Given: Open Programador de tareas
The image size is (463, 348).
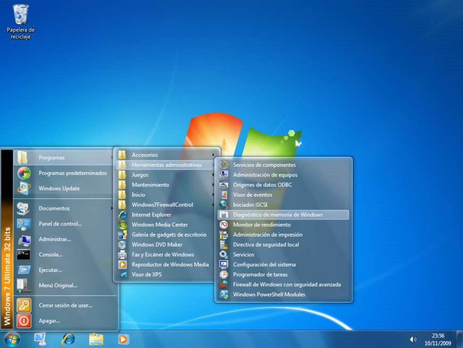Looking at the screenshot, I should pos(260,274).
